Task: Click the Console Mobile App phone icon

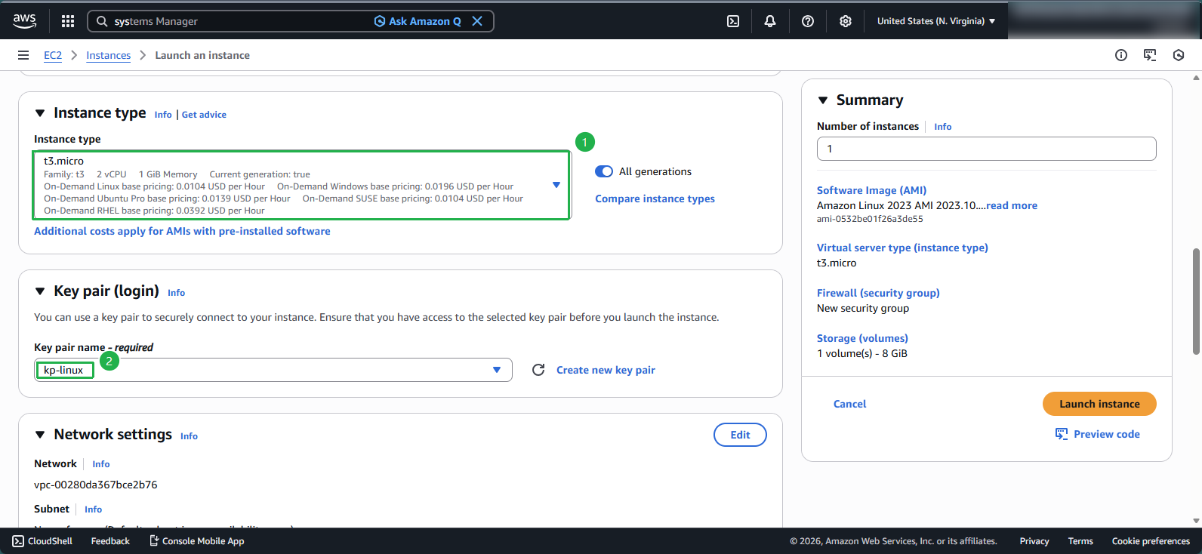Action: click(154, 541)
